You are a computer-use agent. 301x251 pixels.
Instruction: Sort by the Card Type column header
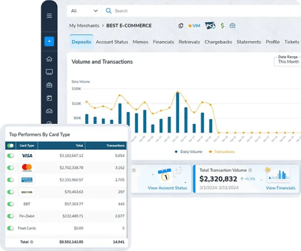[x=27, y=146]
